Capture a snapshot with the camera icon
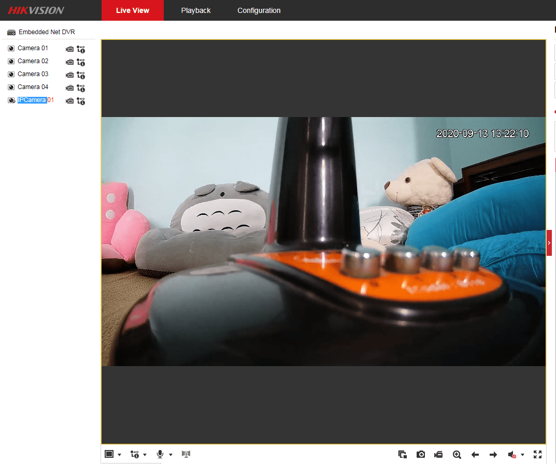Viewport: 556px width, 464px height. coord(421,454)
